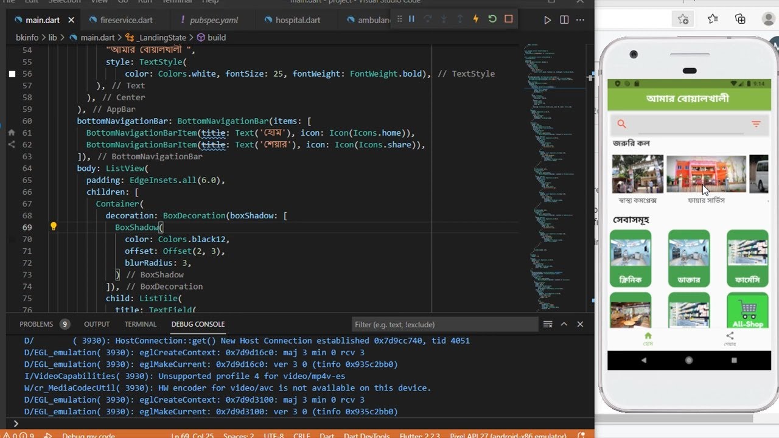Tap the emulator Share navigation icon

[730, 339]
